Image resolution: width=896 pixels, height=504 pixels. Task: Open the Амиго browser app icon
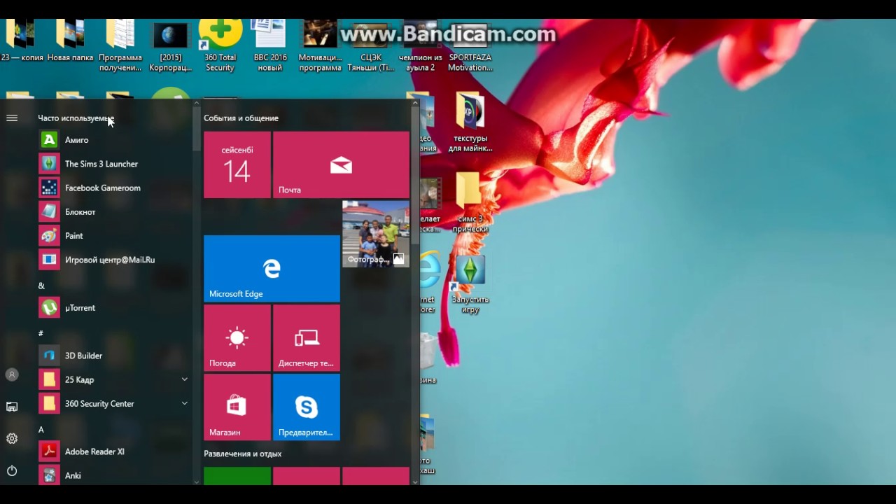[49, 140]
